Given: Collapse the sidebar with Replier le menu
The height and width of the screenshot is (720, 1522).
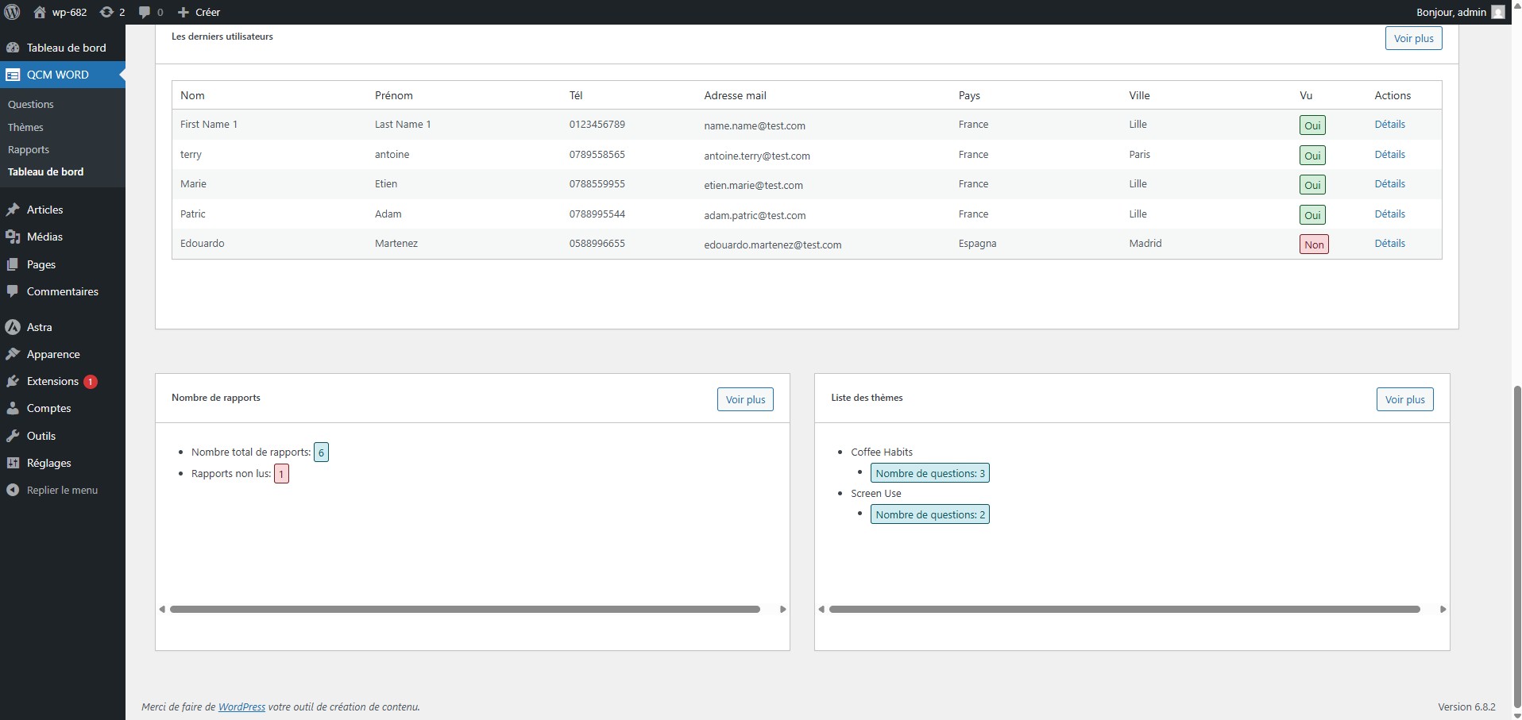Looking at the screenshot, I should pos(52,490).
